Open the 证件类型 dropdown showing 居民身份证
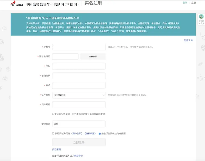This screenshot has width=205, height=161. click(79, 95)
